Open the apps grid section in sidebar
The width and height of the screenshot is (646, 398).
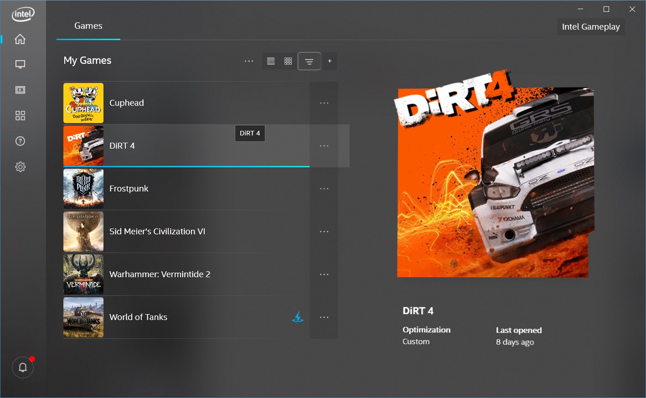point(20,115)
